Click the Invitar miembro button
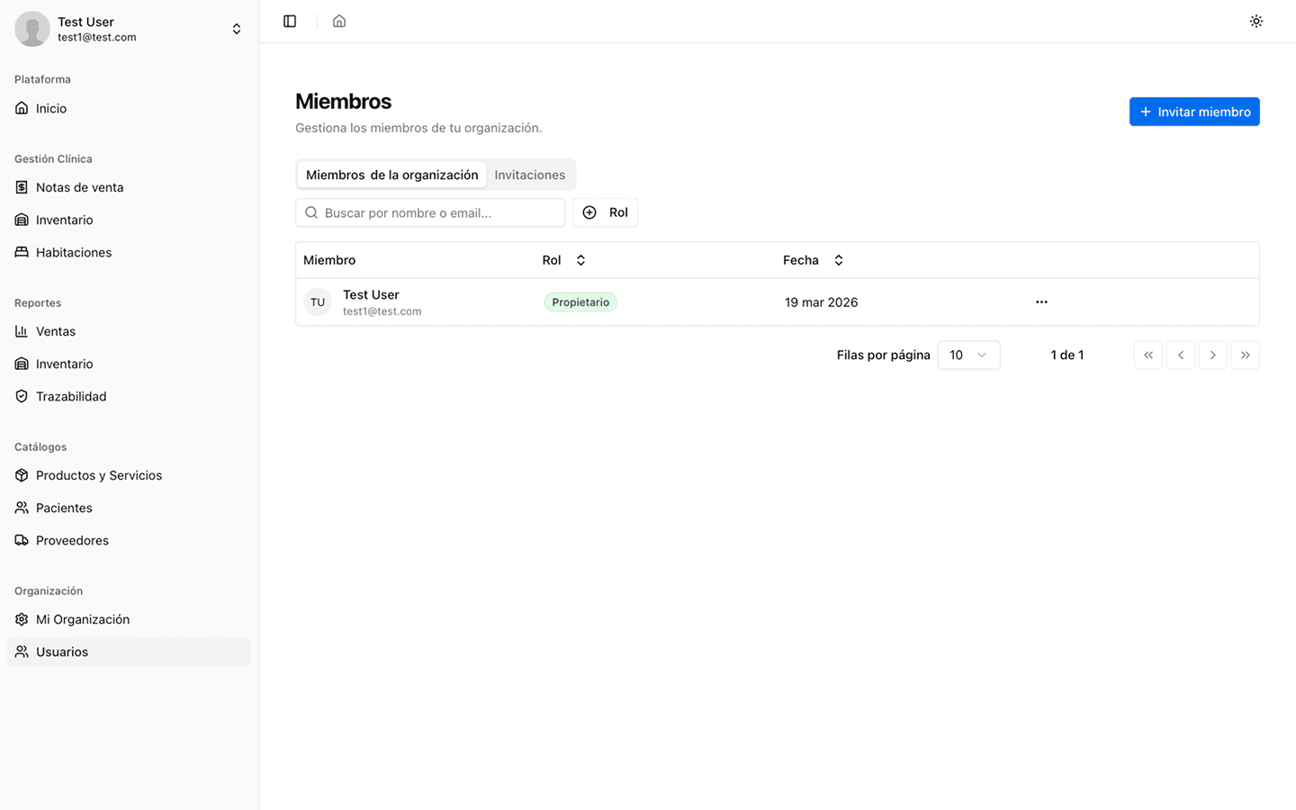This screenshot has height=810, width=1296. click(1194, 111)
